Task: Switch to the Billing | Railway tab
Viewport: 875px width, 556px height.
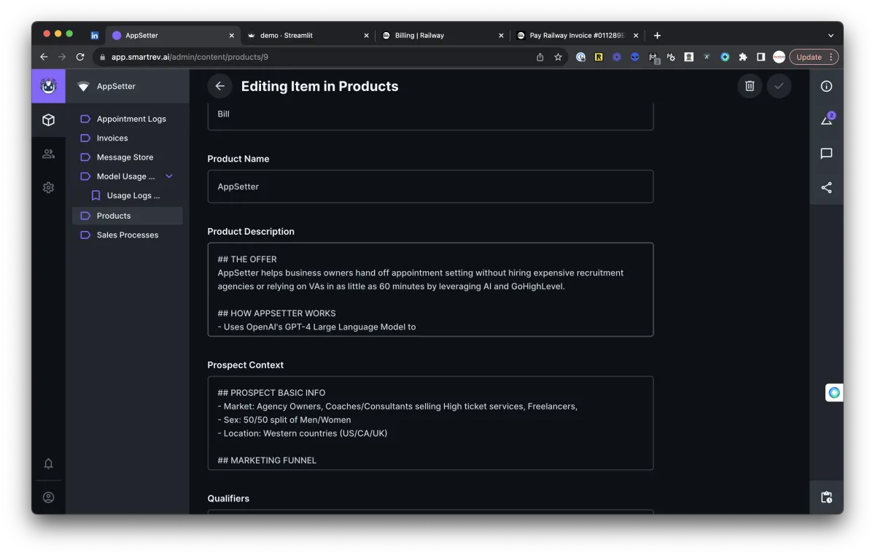Action: pyautogui.click(x=442, y=35)
